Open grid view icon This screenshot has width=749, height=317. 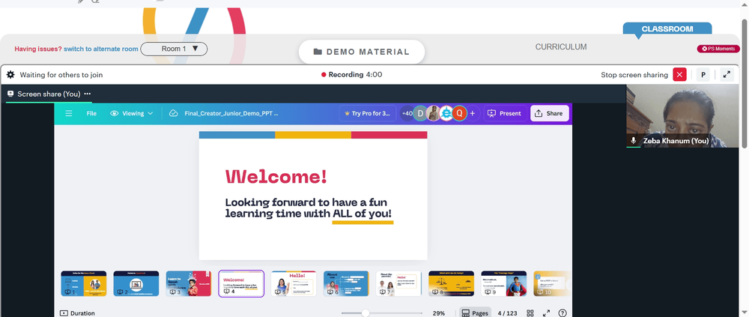[x=530, y=313]
